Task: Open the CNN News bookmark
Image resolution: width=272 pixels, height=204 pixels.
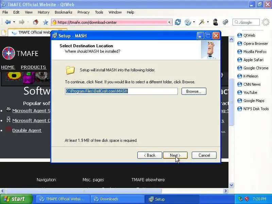Action: (x=249, y=84)
